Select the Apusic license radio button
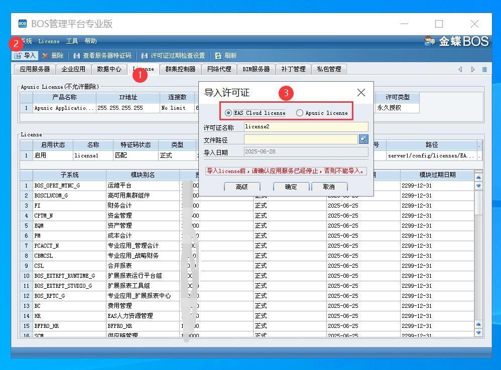 click(x=299, y=113)
